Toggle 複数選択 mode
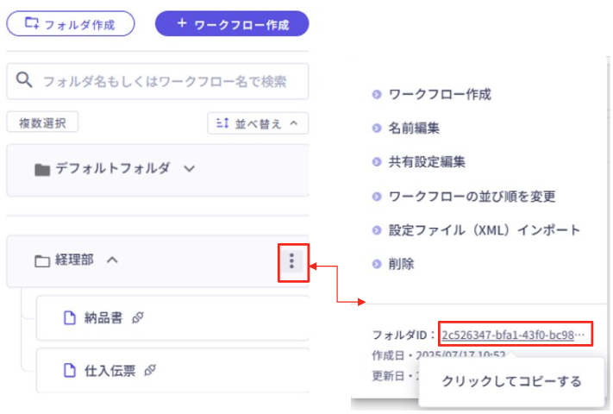Image resolution: width=613 pixels, height=414 pixels. 42,123
